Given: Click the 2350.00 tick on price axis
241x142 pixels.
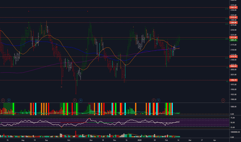Looking at the screenshot, I should [x=233, y=10].
